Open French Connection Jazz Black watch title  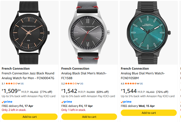(x=28, y=76)
